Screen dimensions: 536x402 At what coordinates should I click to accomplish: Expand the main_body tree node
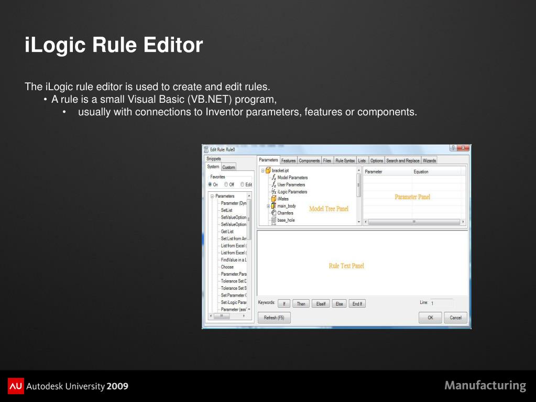[x=268, y=206]
